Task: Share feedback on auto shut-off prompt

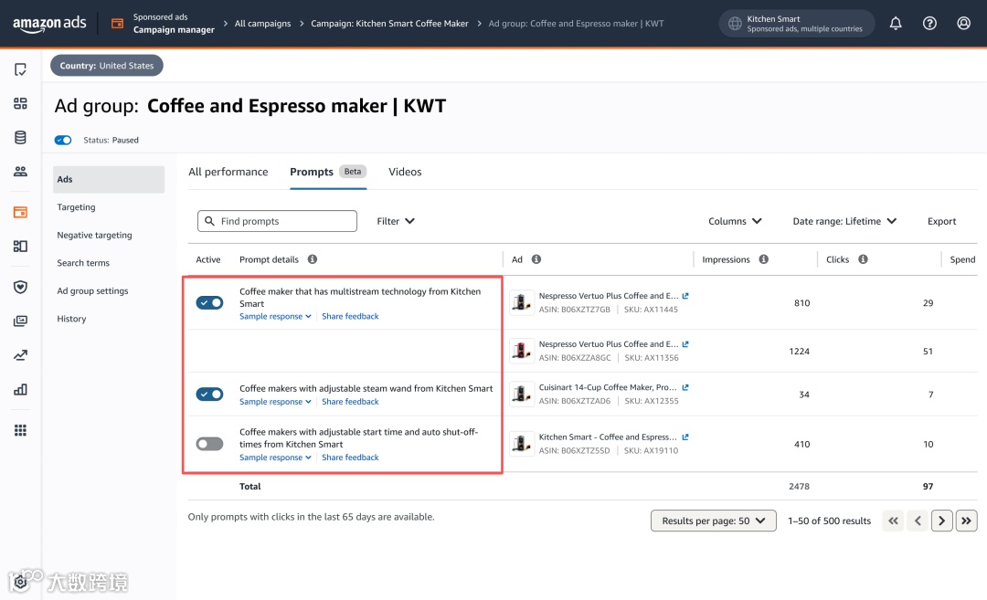Action: coord(350,458)
